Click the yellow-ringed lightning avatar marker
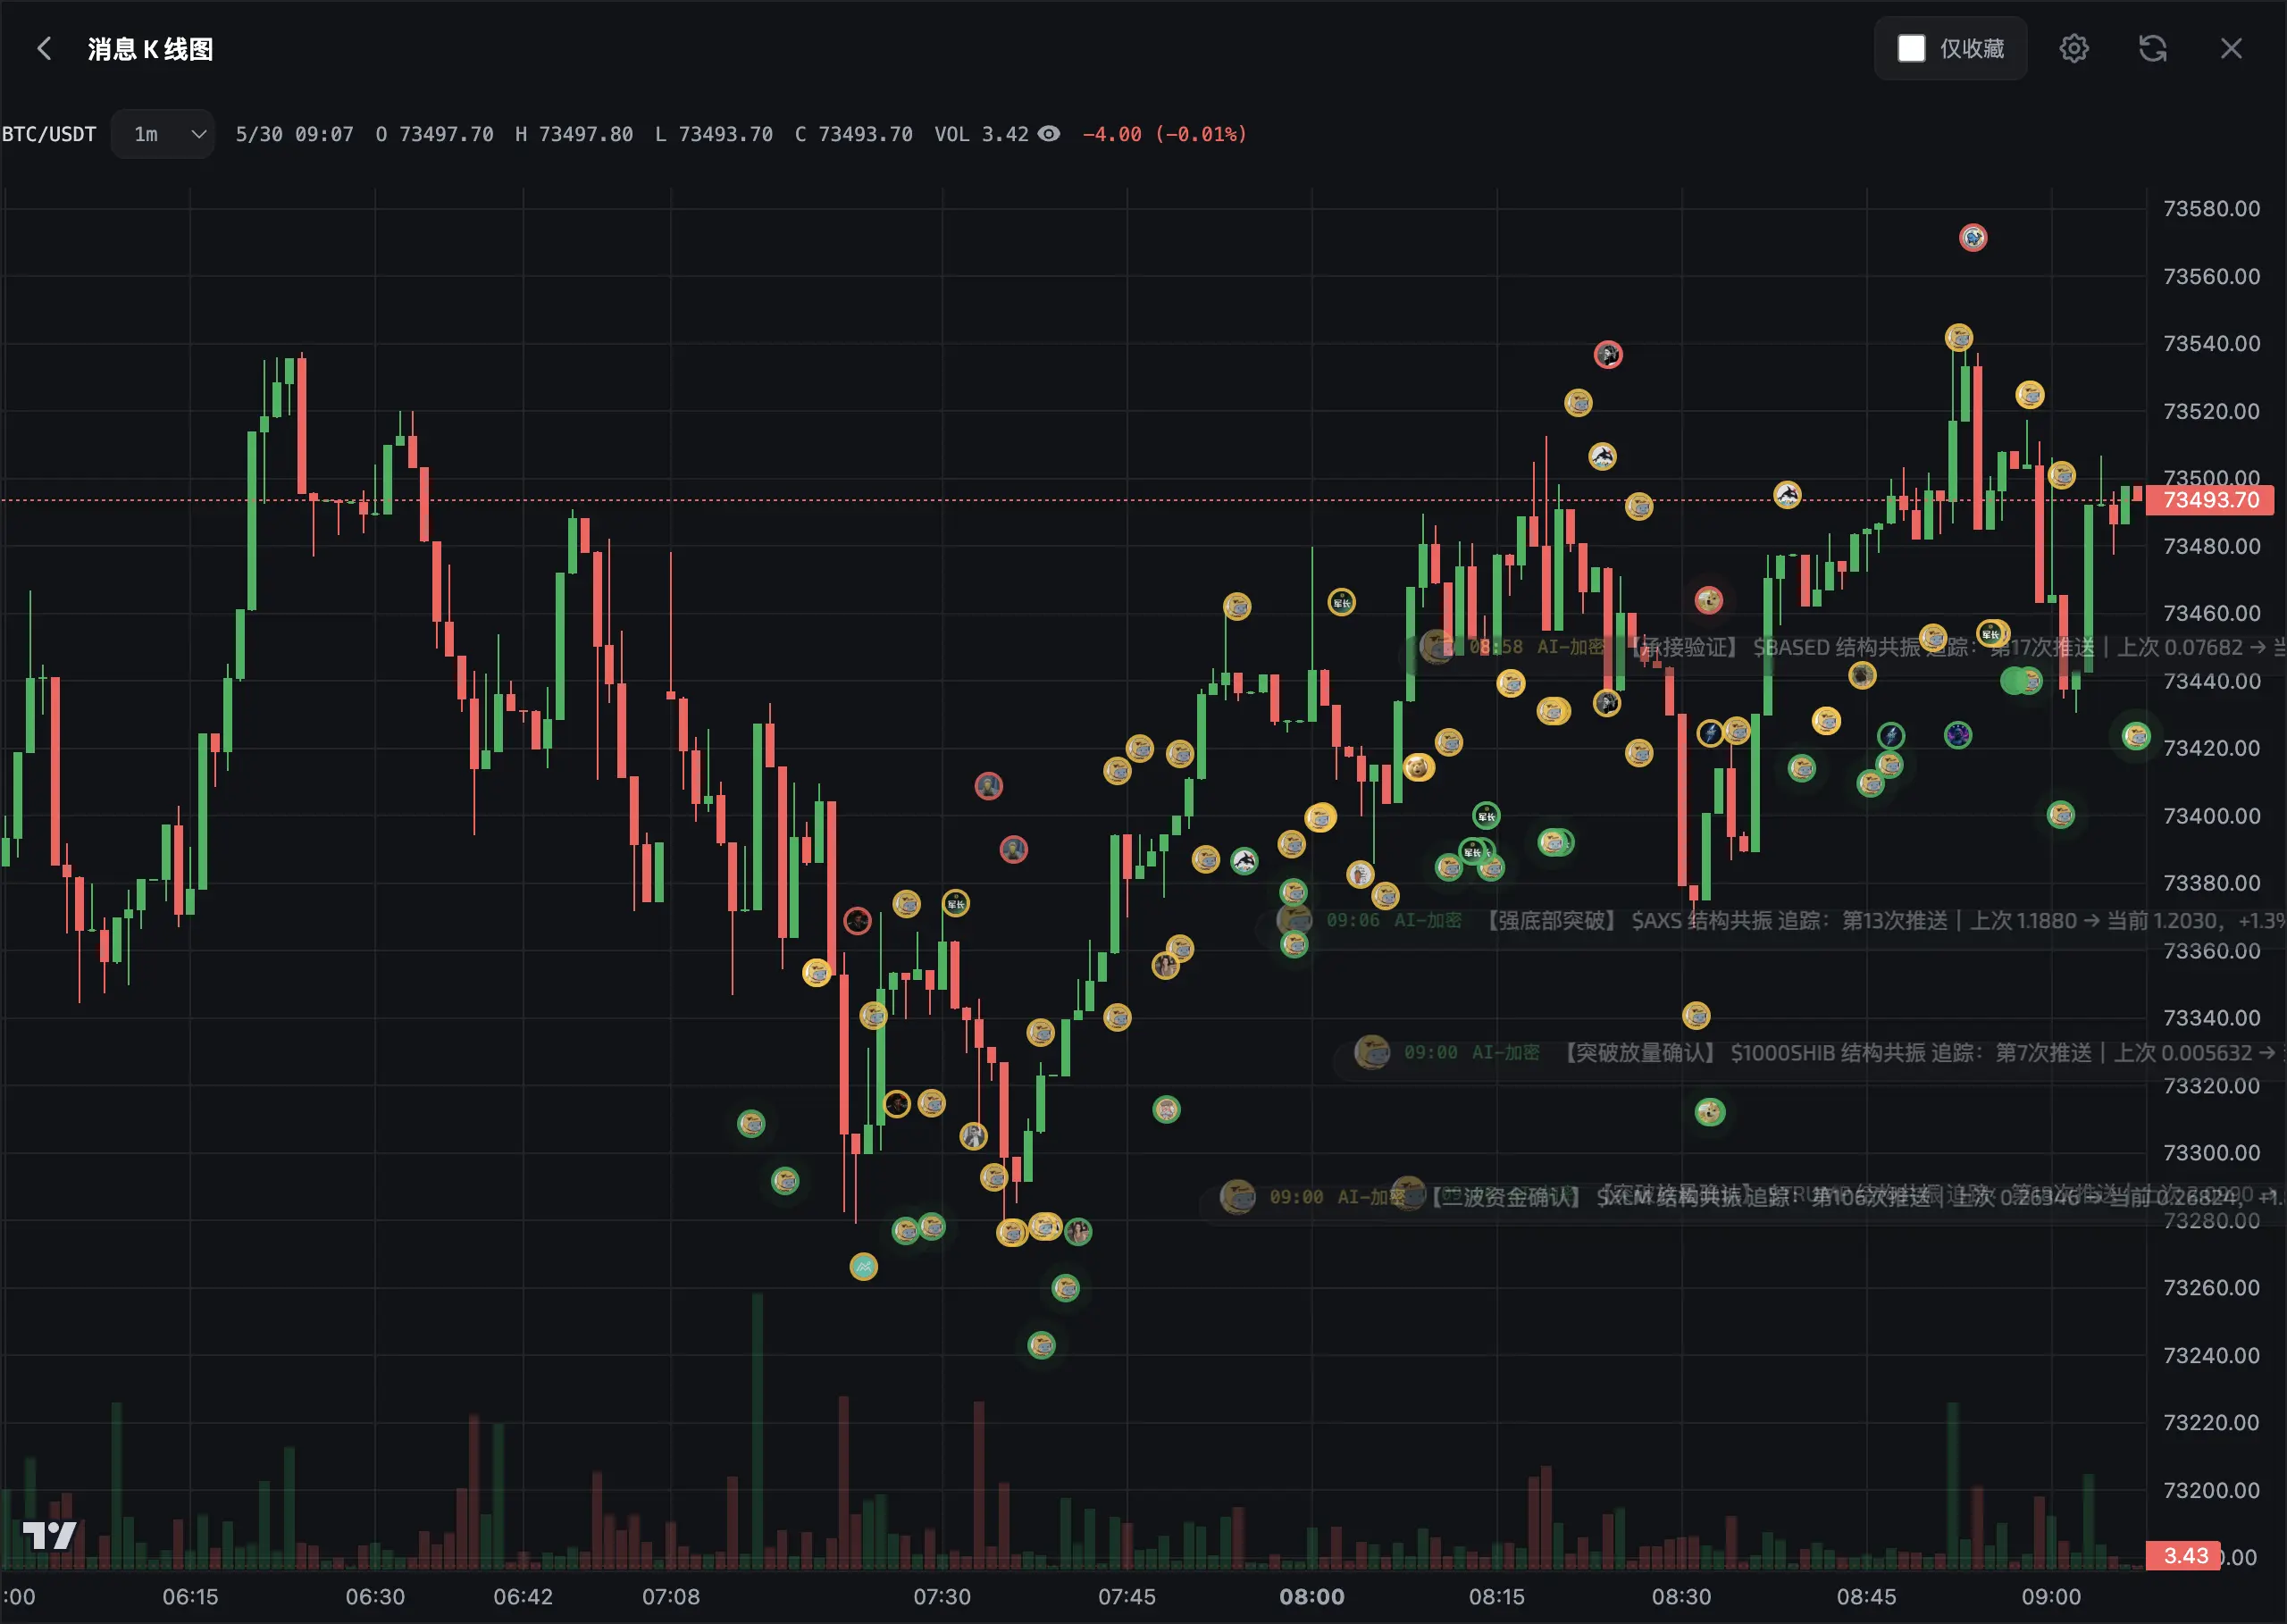Viewport: 2287px width, 1624px height. pos(1710,733)
